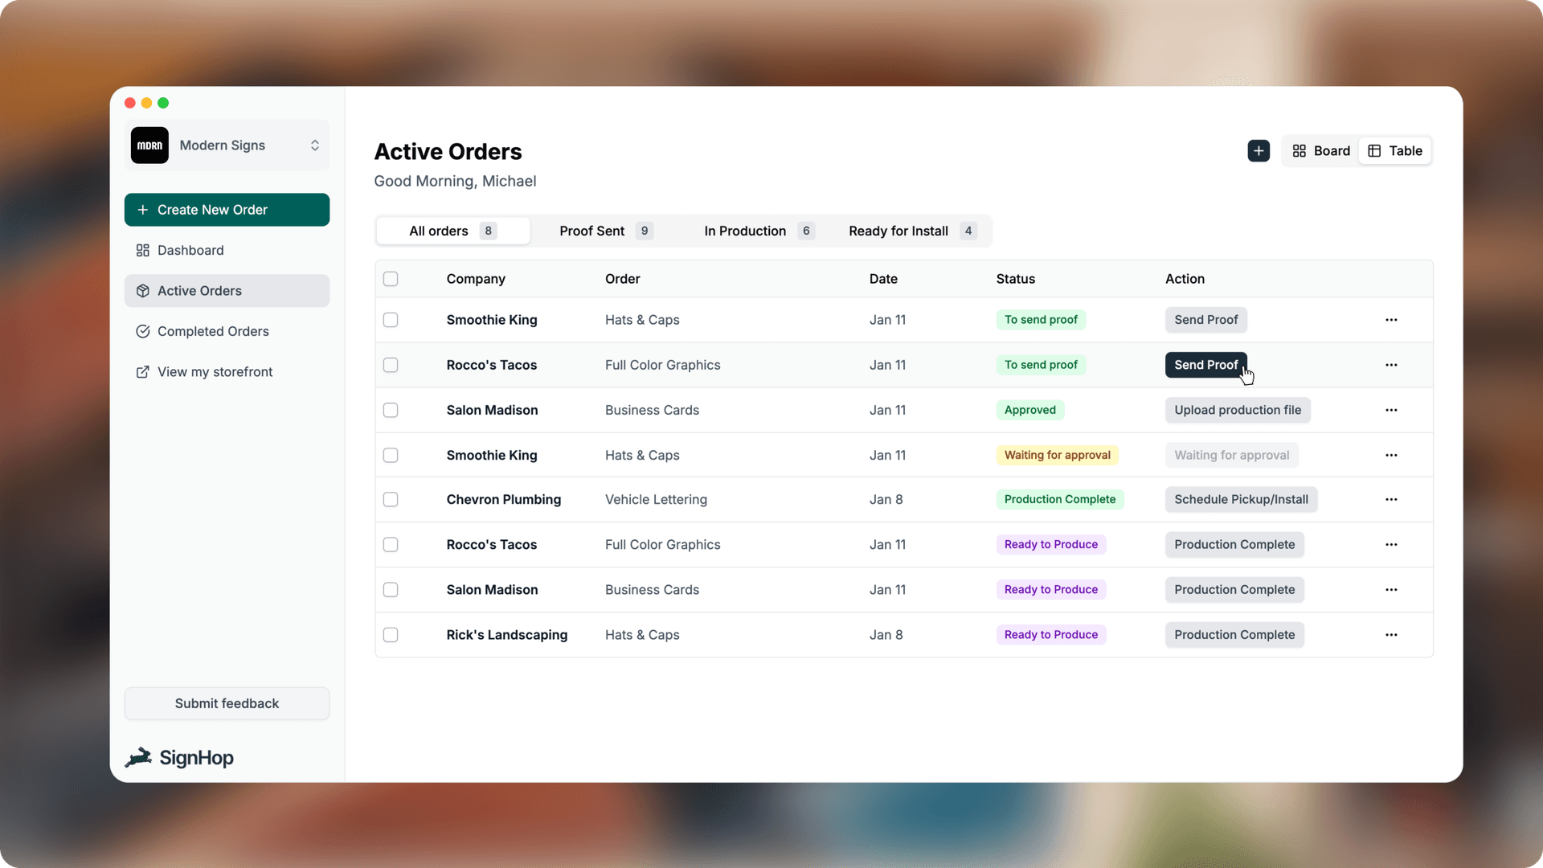Click the macOS yellow minimize window button
This screenshot has width=1543, height=868.
coord(146,103)
